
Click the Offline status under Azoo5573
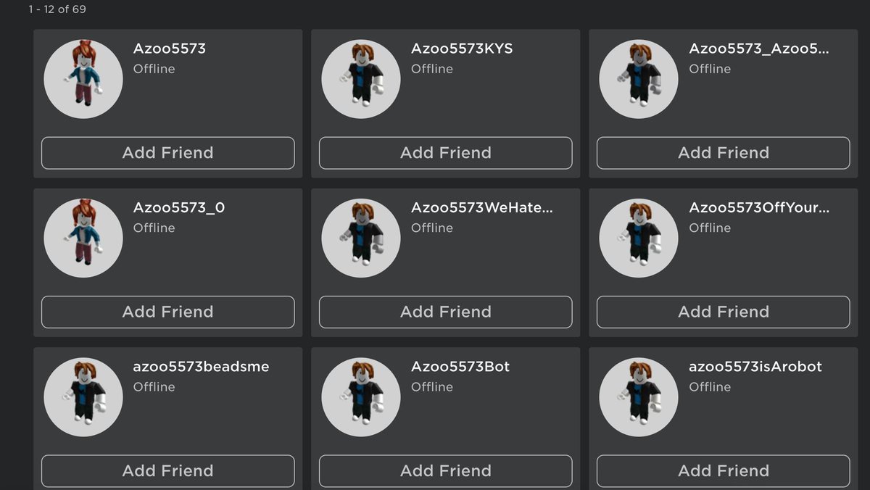(154, 69)
